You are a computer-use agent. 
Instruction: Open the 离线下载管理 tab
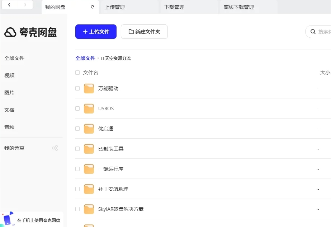(238, 7)
